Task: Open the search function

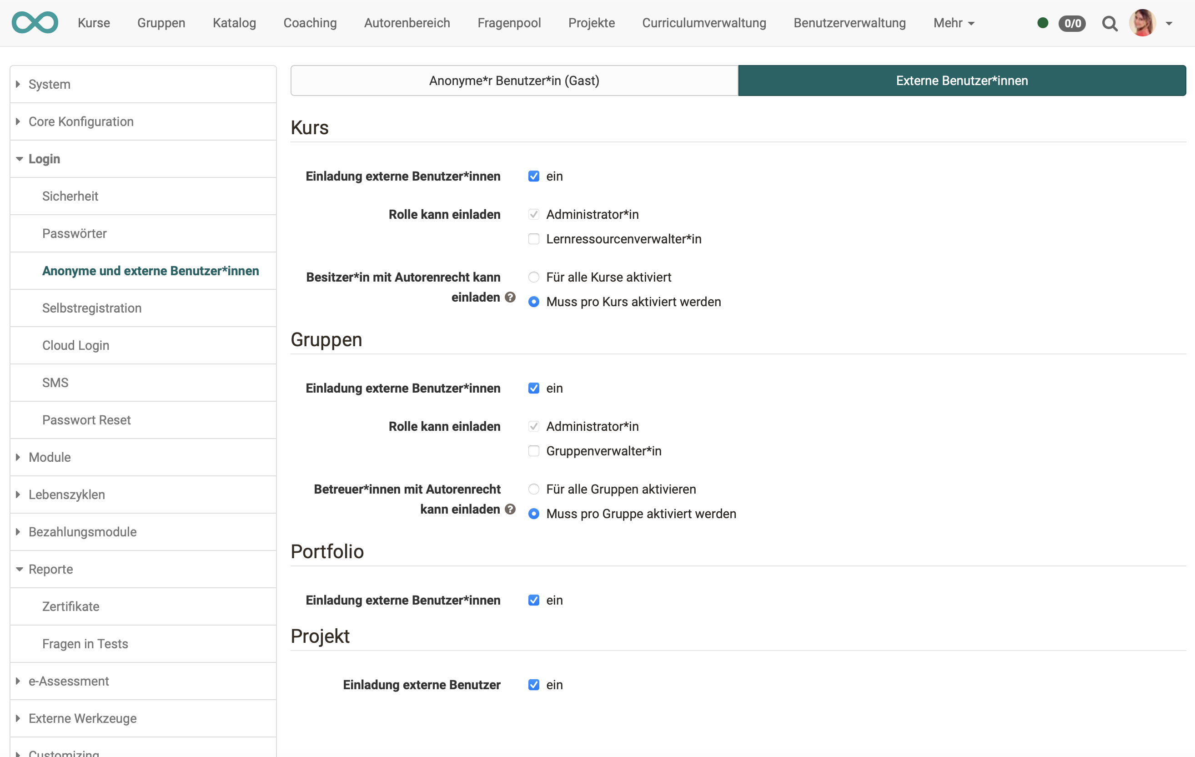Action: [x=1110, y=23]
